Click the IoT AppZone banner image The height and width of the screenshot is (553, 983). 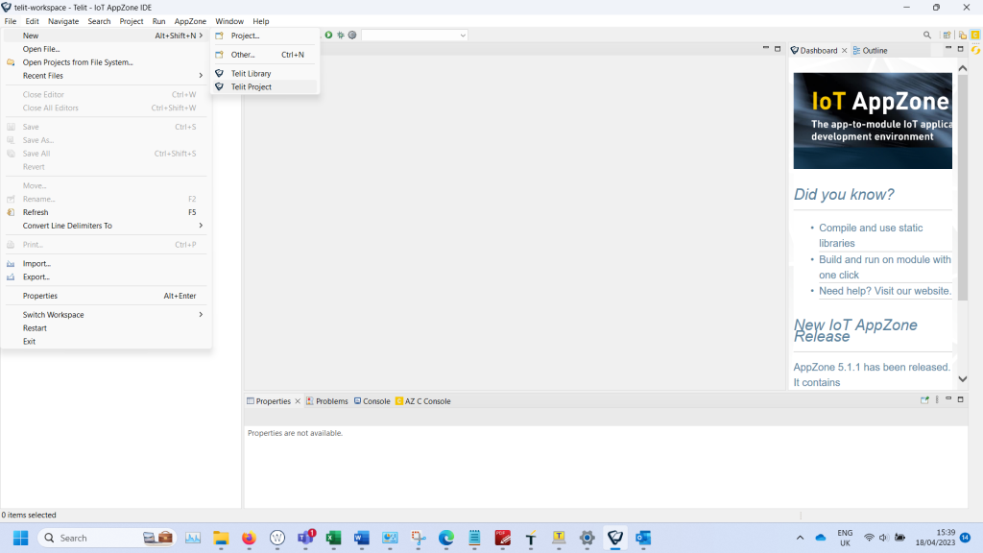(873, 120)
